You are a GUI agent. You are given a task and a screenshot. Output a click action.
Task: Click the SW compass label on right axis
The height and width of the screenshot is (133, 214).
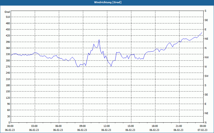207,76
